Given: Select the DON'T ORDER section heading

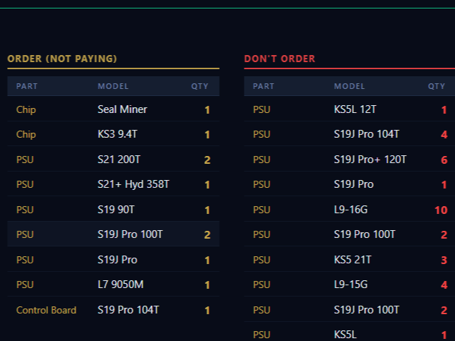Looking at the screenshot, I should pyautogui.click(x=280, y=59).
